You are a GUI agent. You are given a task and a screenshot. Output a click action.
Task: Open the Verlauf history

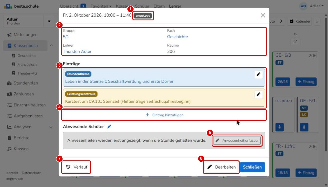76,167
